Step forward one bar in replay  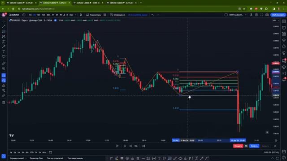pos(130,146)
